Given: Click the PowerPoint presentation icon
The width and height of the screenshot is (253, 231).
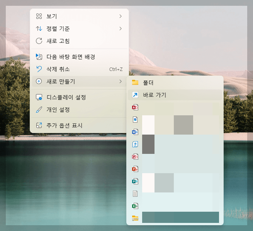Looking at the screenshot, I should click(135, 169).
